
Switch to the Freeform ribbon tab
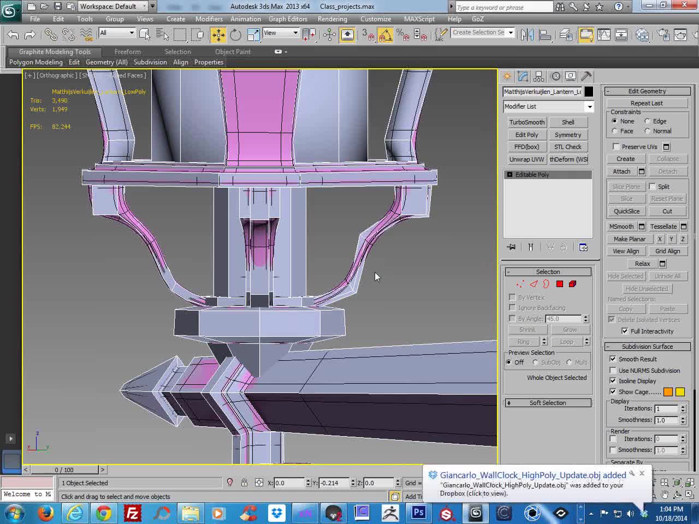tap(127, 52)
